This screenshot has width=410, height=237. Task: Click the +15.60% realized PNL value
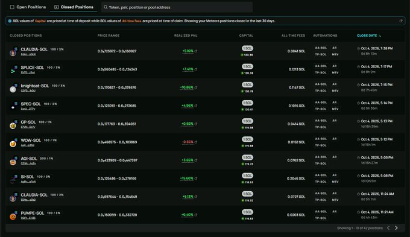(186, 179)
